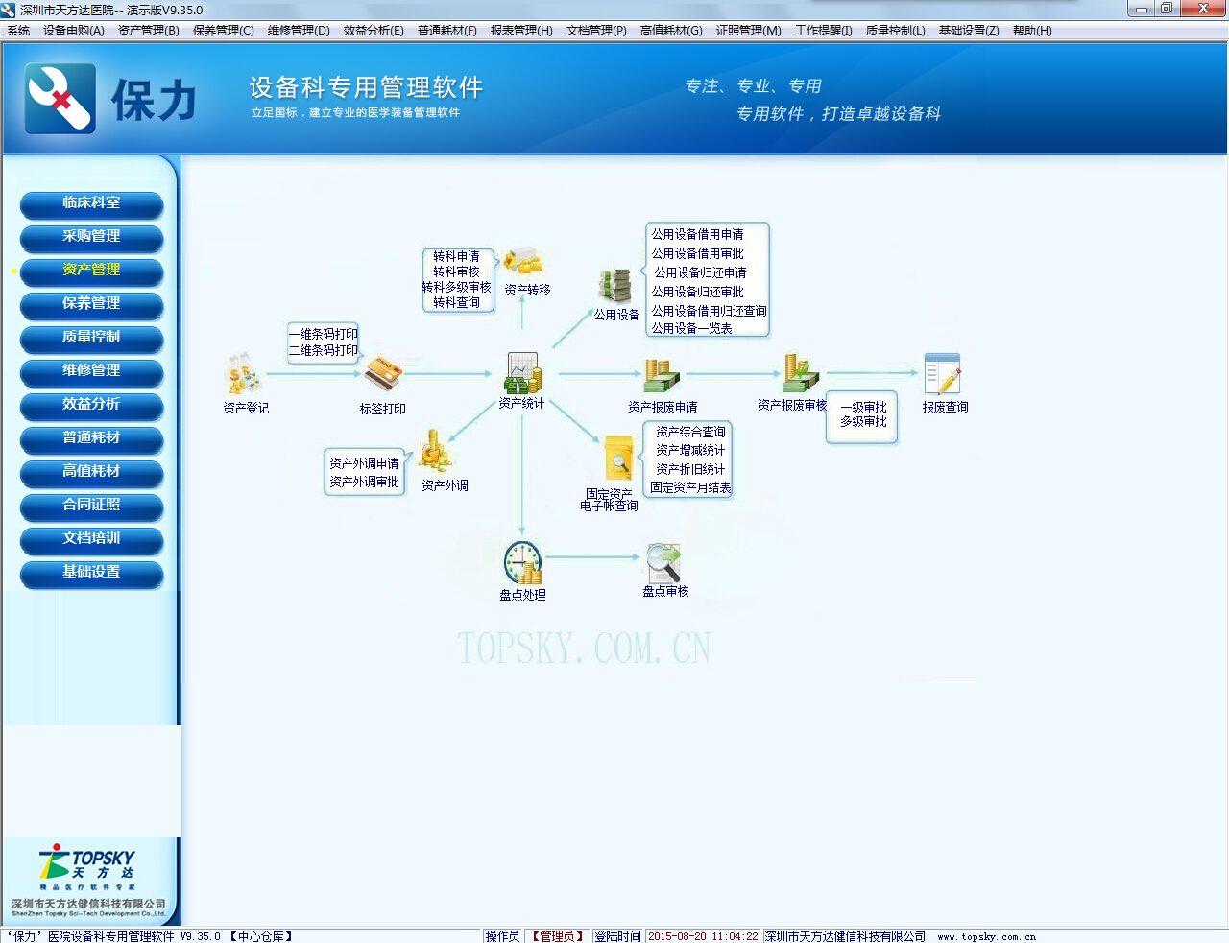The width and height of the screenshot is (1229, 943).
Task: Click the 多级审批 link
Action: click(x=863, y=421)
